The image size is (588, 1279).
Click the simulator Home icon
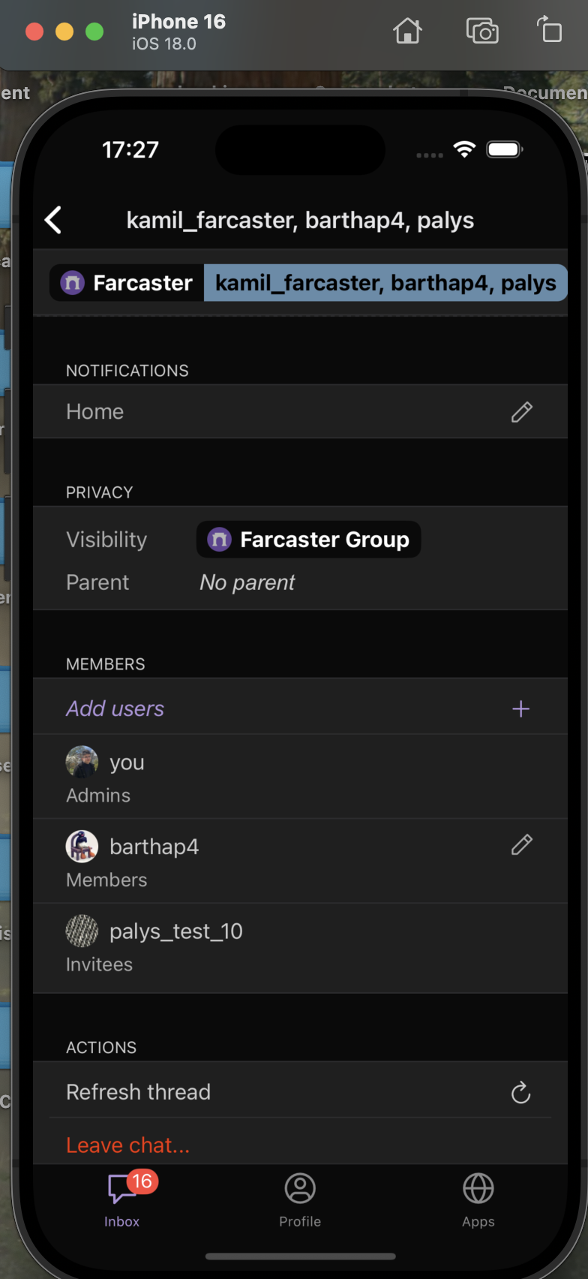click(x=407, y=32)
